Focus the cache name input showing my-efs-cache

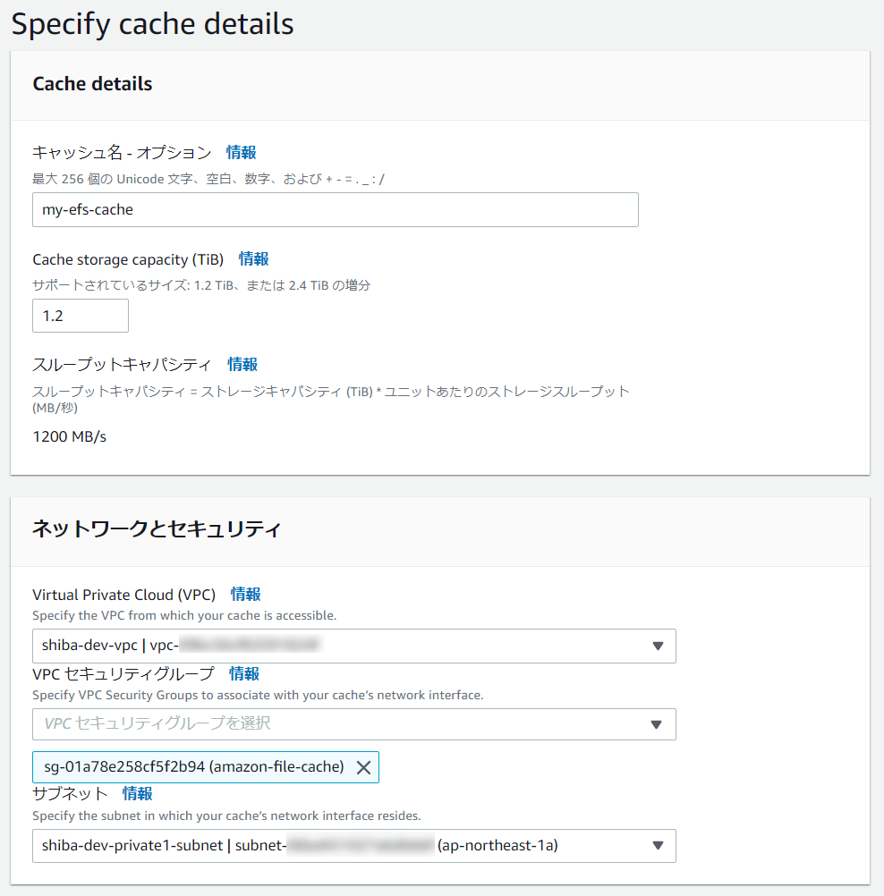click(x=336, y=209)
